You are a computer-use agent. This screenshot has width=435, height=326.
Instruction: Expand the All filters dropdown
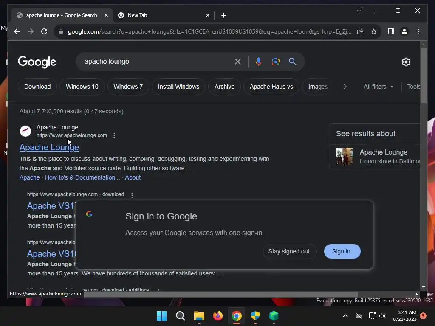[x=379, y=87]
